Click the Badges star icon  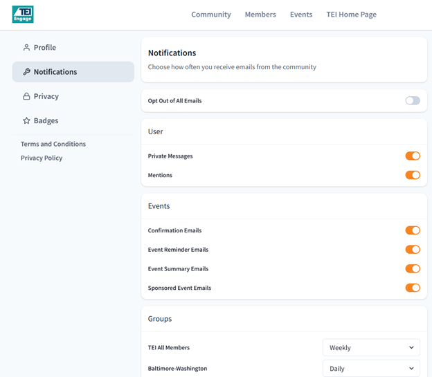tap(26, 120)
